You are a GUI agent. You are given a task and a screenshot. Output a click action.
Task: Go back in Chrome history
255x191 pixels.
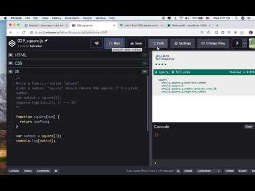(x=11, y=32)
